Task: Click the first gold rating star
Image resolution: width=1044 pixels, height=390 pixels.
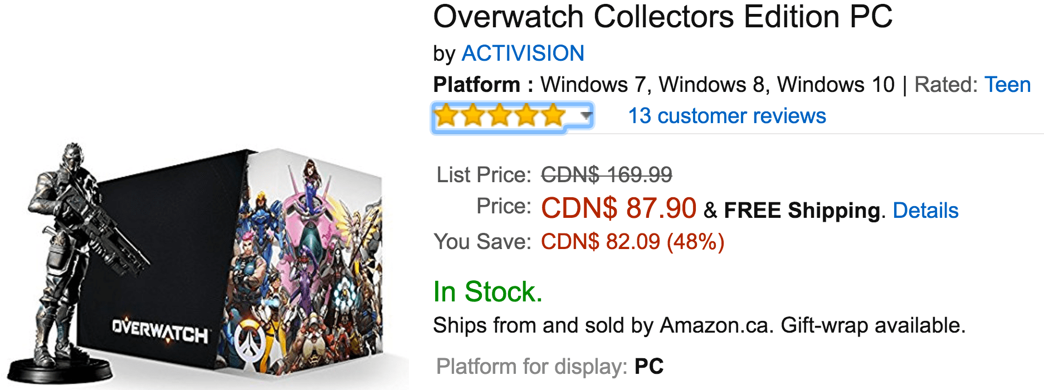Action: [x=446, y=116]
